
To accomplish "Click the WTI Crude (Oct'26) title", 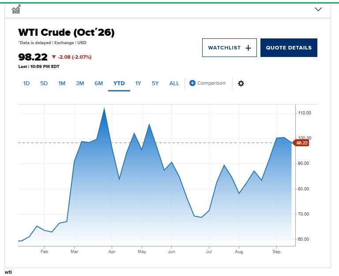I will pyautogui.click(x=66, y=32).
